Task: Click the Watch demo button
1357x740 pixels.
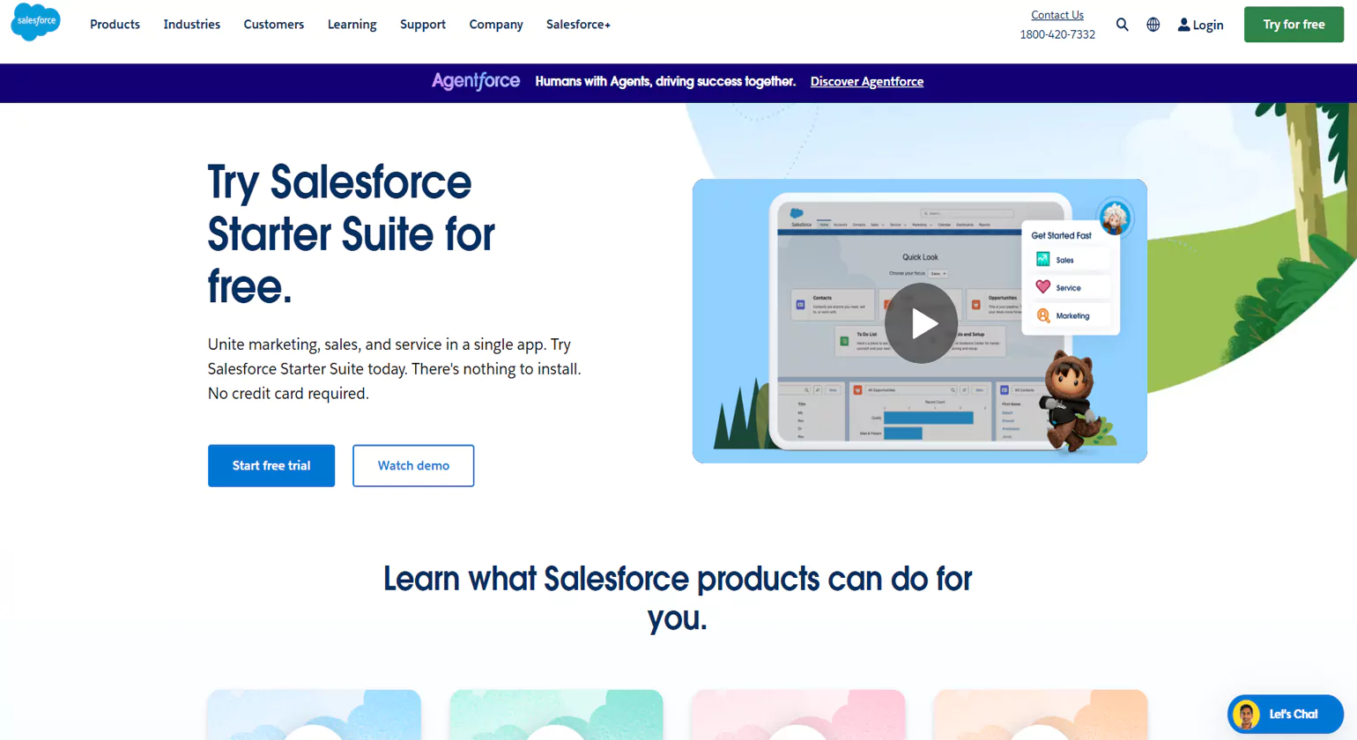Action: pos(413,465)
